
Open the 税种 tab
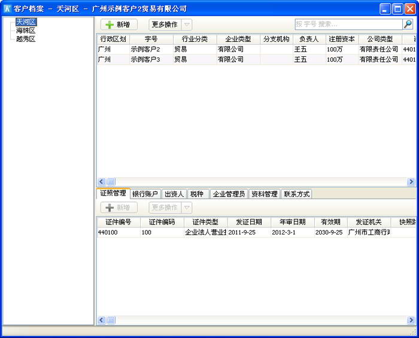pyautogui.click(x=198, y=194)
